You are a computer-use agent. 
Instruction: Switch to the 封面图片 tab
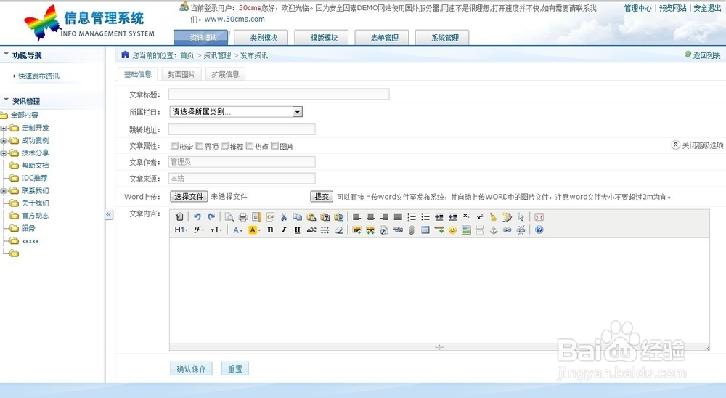point(181,74)
